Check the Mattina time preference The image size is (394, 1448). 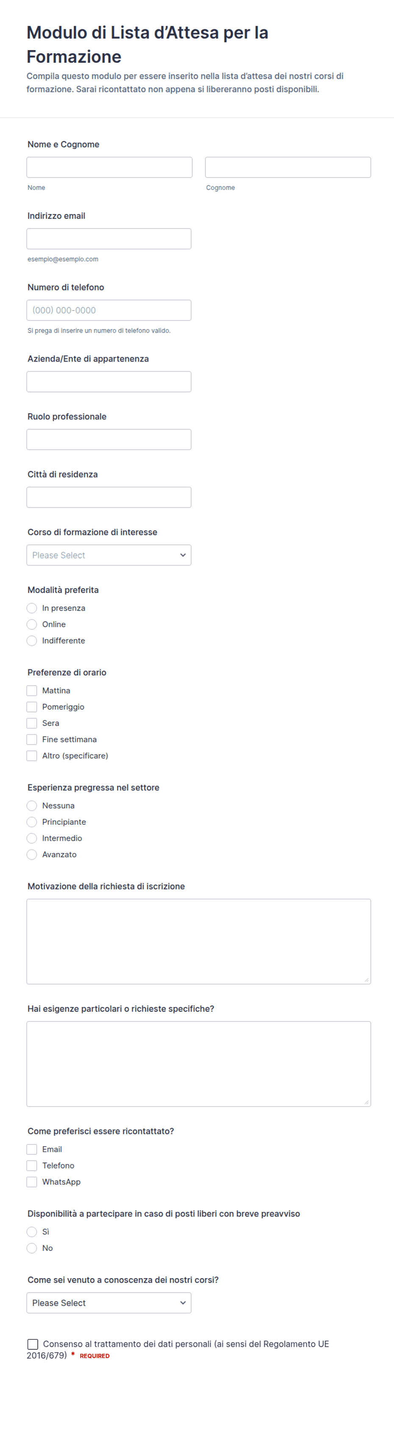[x=32, y=691]
